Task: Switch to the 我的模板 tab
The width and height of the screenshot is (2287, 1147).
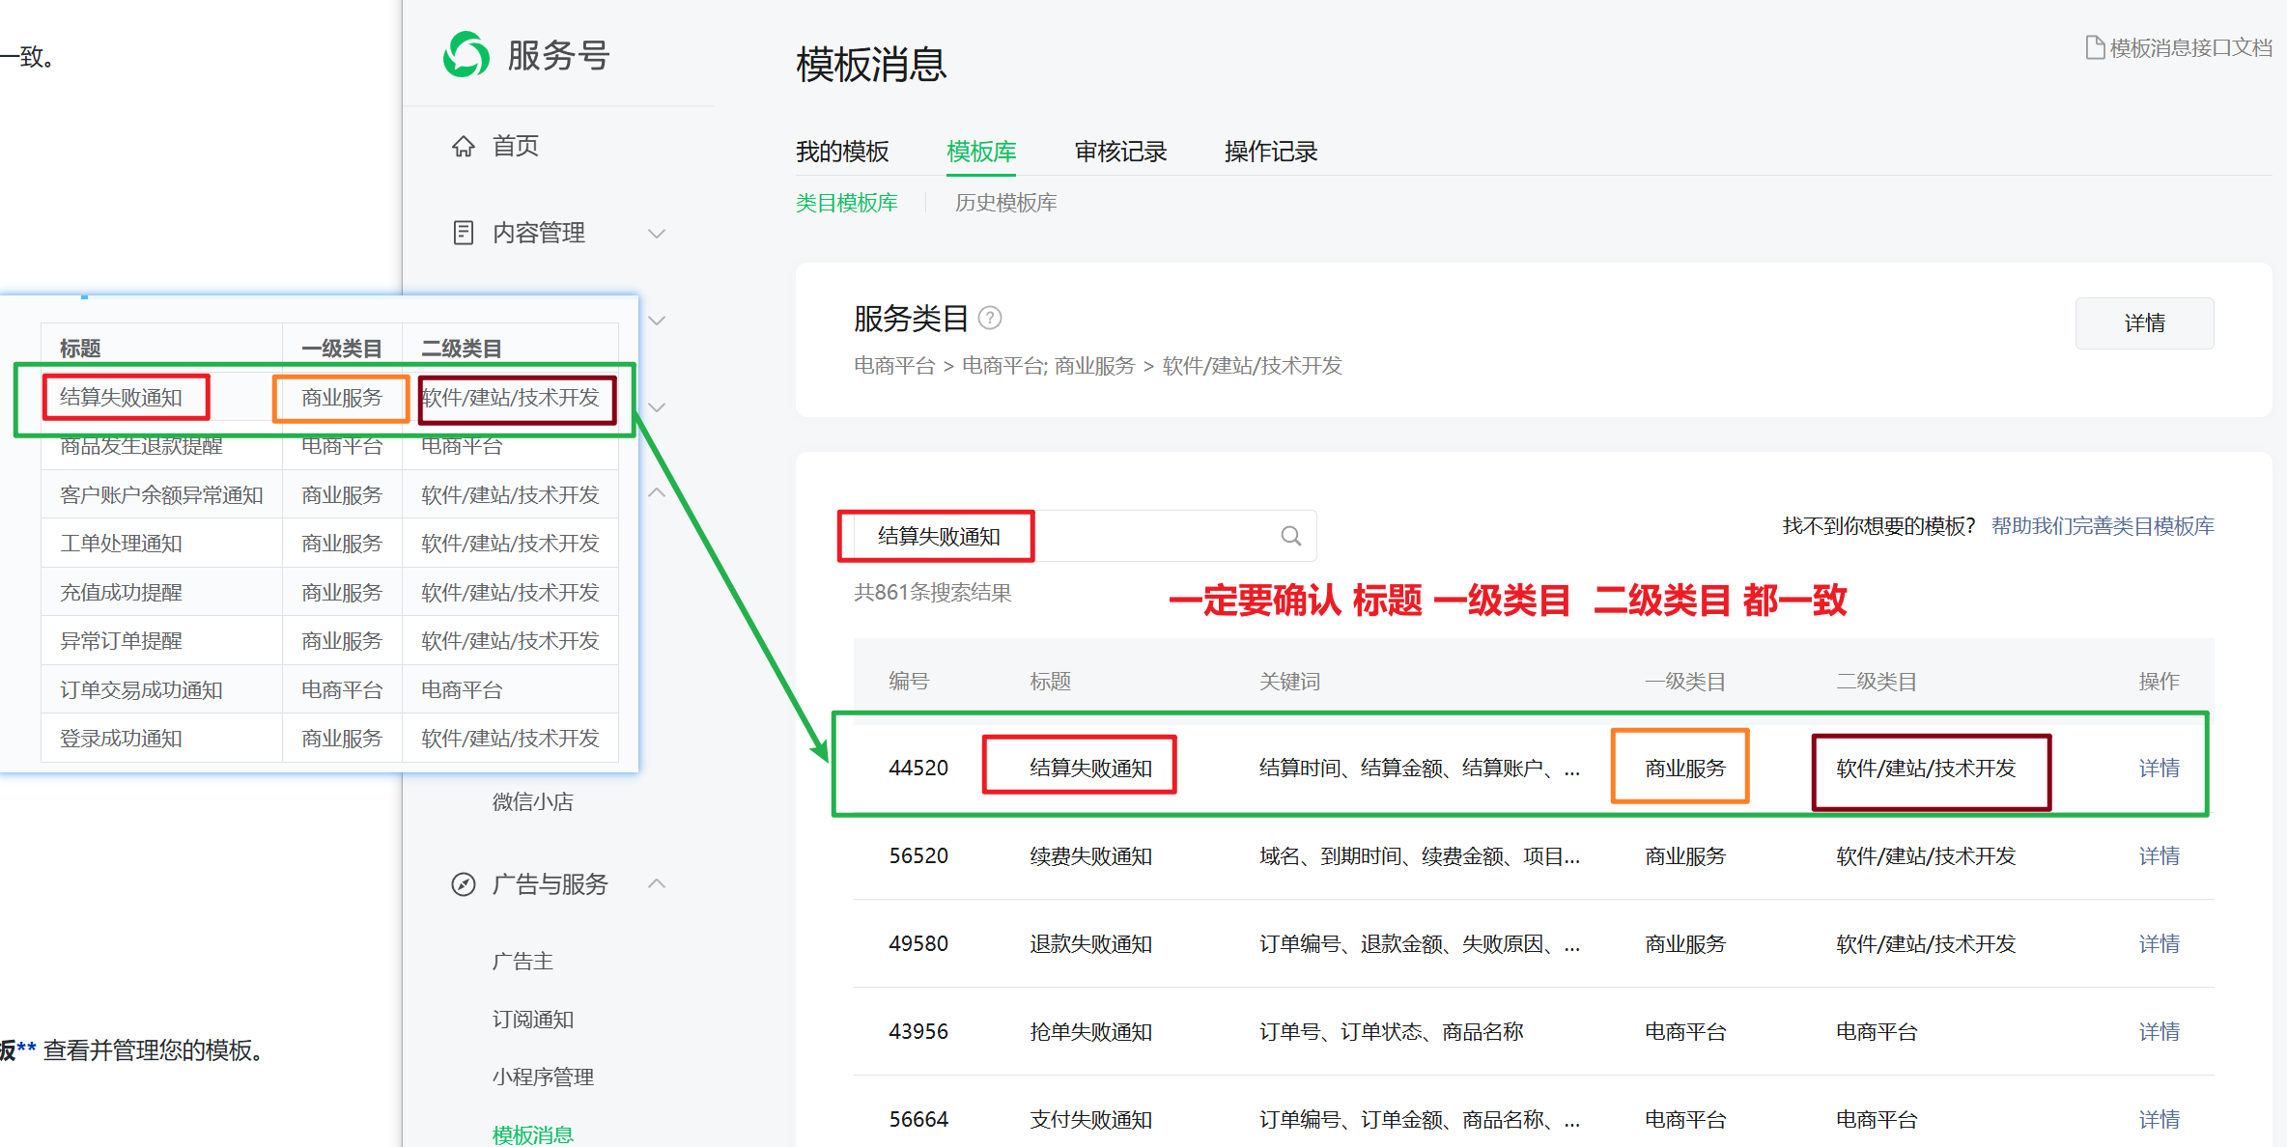Action: 842,152
